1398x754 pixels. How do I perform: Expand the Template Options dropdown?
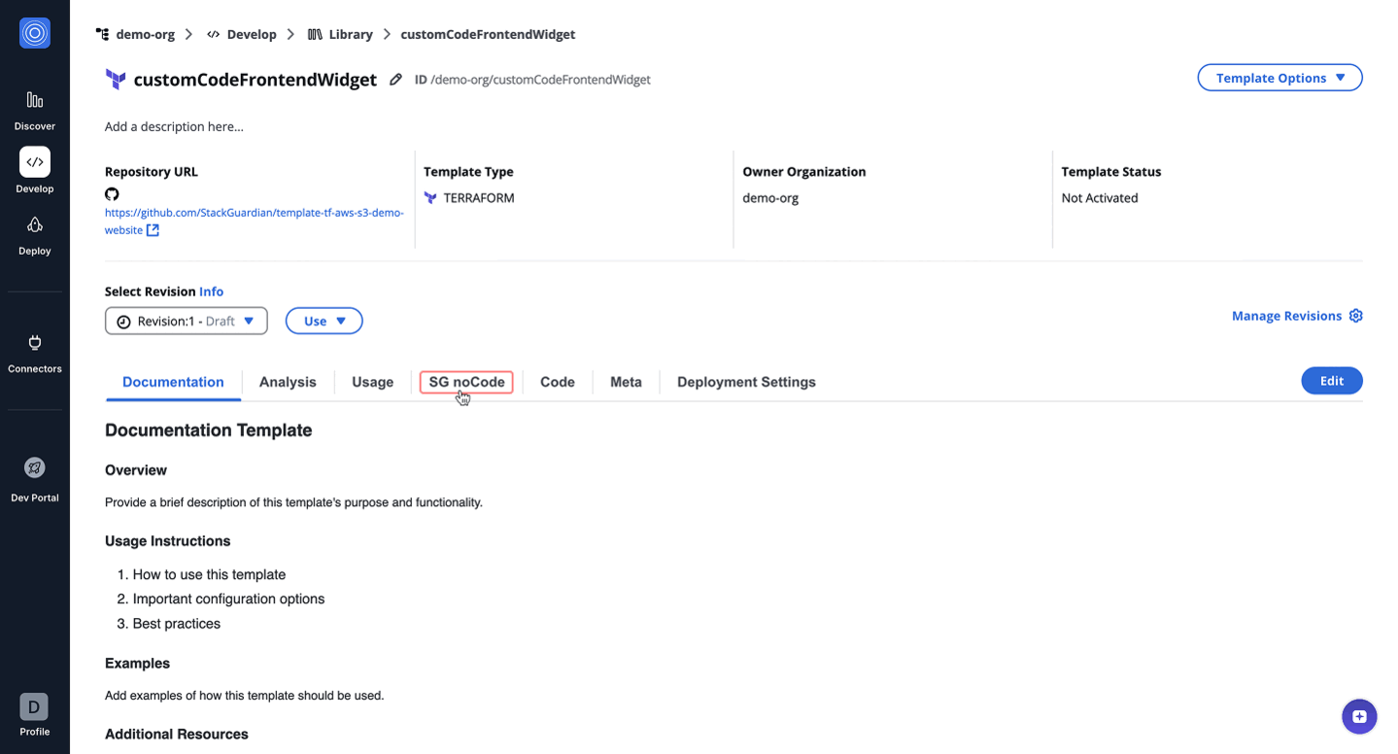(x=1279, y=78)
